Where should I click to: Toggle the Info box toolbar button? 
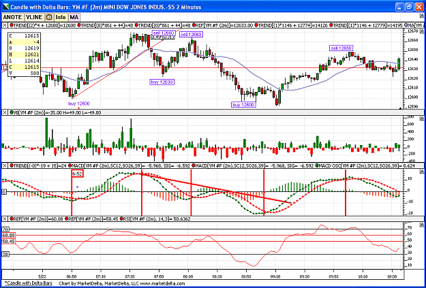tap(61, 17)
